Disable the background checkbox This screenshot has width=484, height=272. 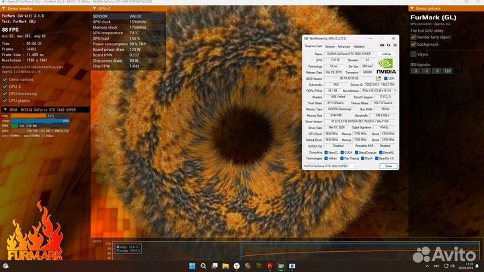(x=413, y=44)
